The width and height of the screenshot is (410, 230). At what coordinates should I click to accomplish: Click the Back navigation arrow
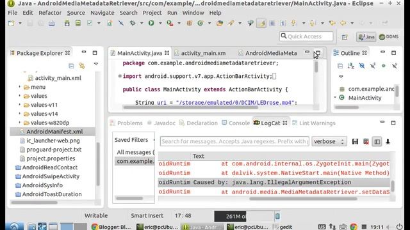click(x=343, y=23)
